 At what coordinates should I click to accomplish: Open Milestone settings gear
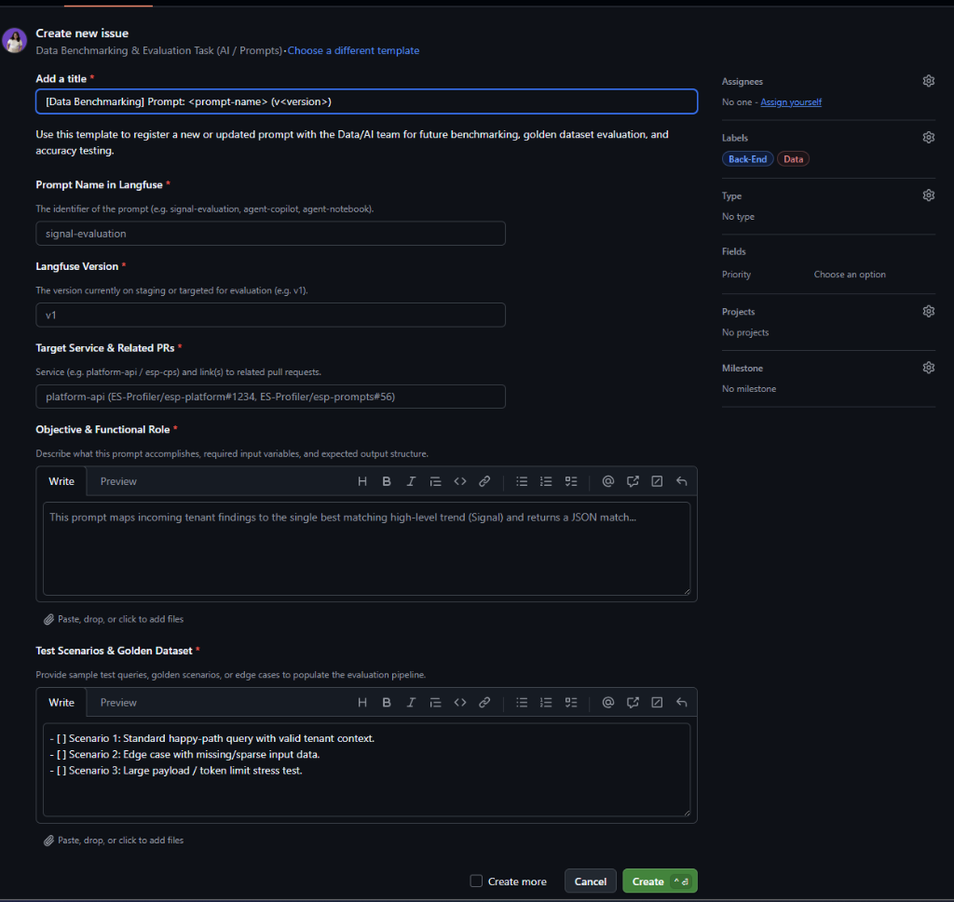929,368
